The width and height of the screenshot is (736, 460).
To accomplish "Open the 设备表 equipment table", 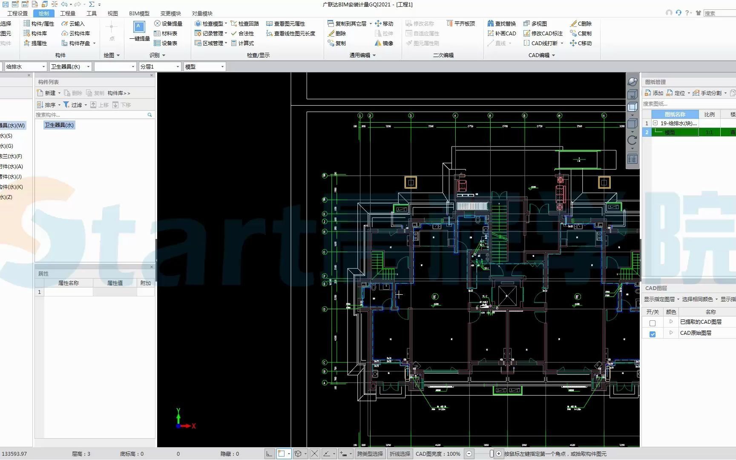I will (165, 43).
